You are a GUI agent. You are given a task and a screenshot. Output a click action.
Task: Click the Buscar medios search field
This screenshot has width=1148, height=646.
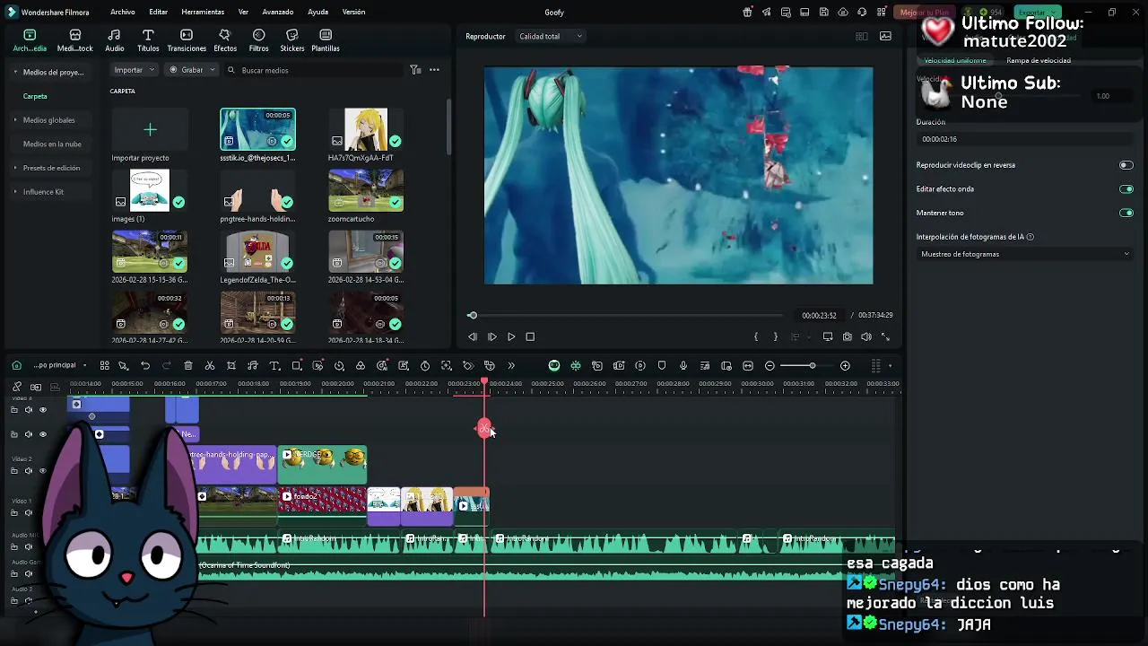(x=314, y=69)
